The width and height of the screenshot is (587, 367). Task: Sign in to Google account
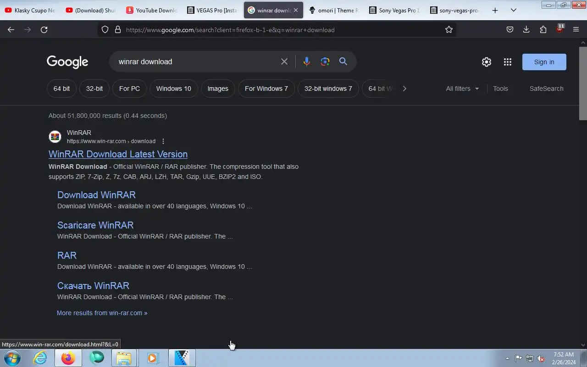tap(544, 62)
